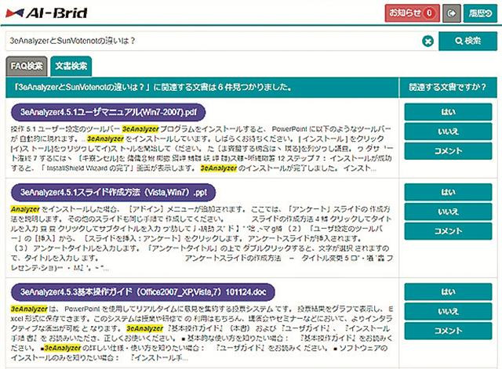Click the results count header text

click(x=153, y=87)
